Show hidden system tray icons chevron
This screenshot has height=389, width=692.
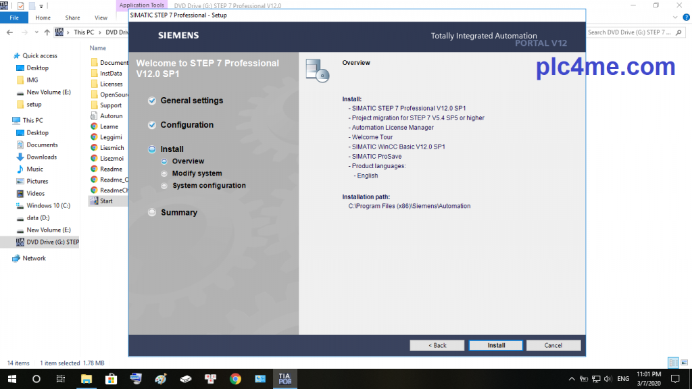point(570,379)
